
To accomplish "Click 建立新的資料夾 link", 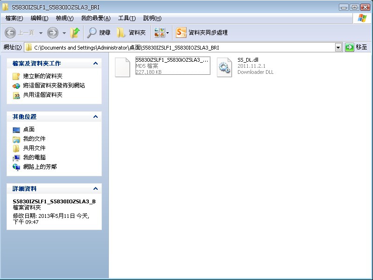I will coord(43,76).
